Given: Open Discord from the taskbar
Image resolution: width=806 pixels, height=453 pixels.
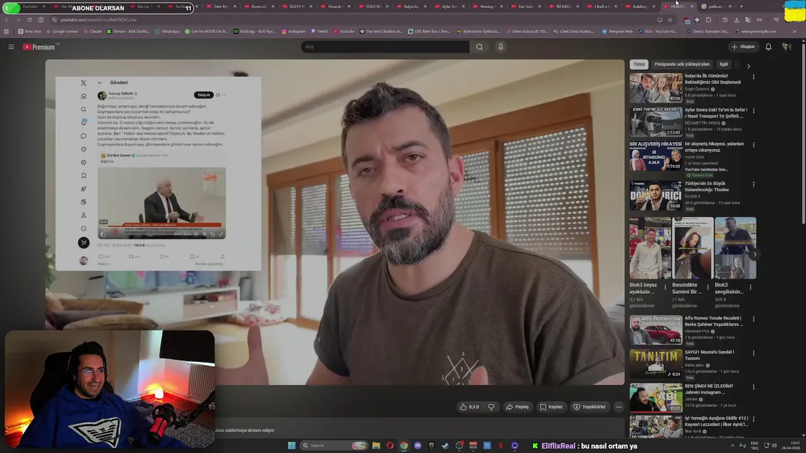Looking at the screenshot, I should tap(417, 445).
